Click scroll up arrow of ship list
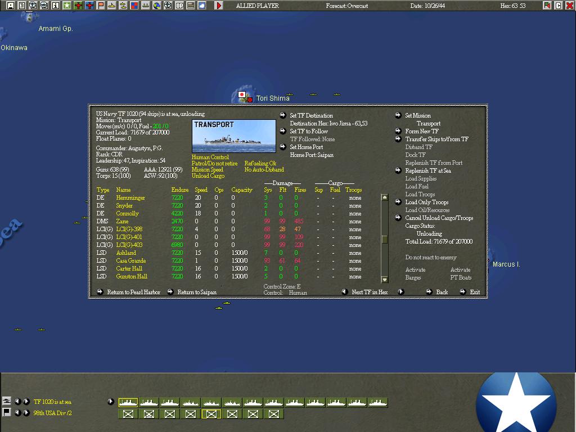The image size is (576, 432). tap(385, 197)
